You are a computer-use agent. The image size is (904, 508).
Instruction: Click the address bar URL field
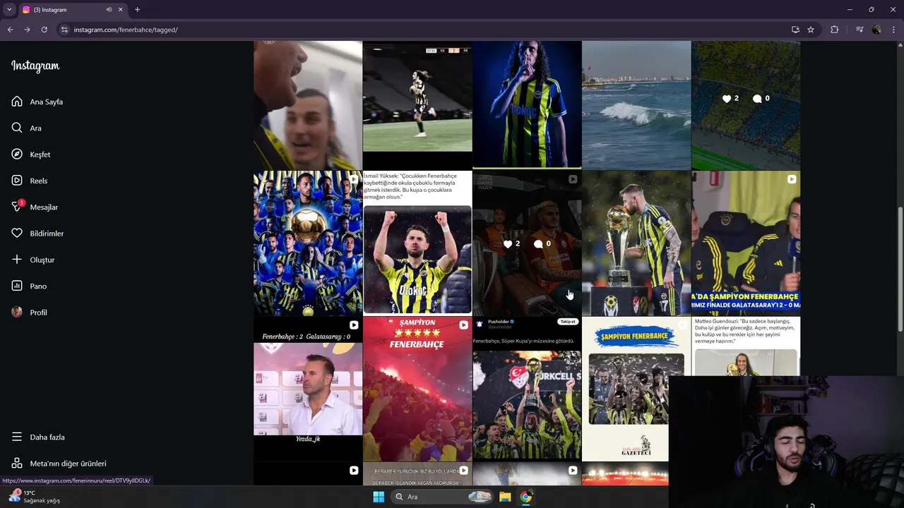(424, 30)
